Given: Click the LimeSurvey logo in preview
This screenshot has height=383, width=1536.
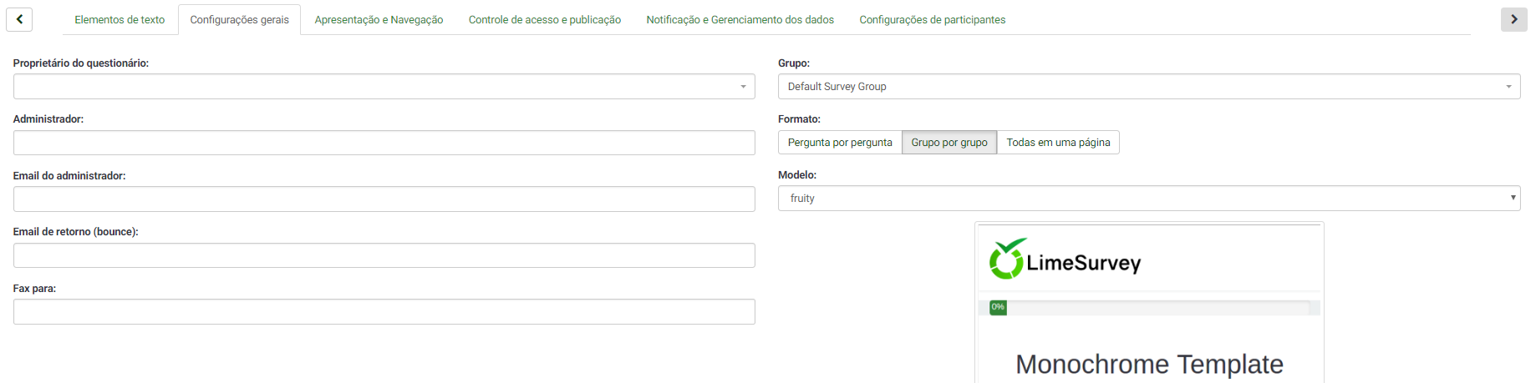Looking at the screenshot, I should [x=1065, y=260].
